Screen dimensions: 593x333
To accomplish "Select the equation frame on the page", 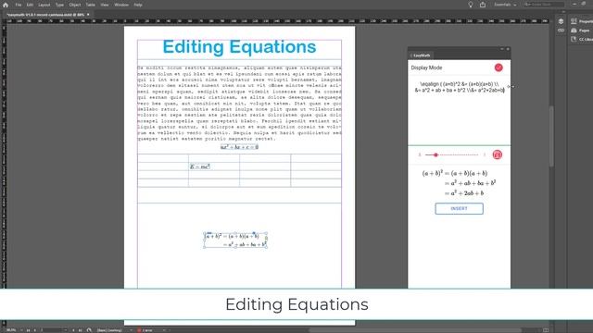I will (x=235, y=240).
